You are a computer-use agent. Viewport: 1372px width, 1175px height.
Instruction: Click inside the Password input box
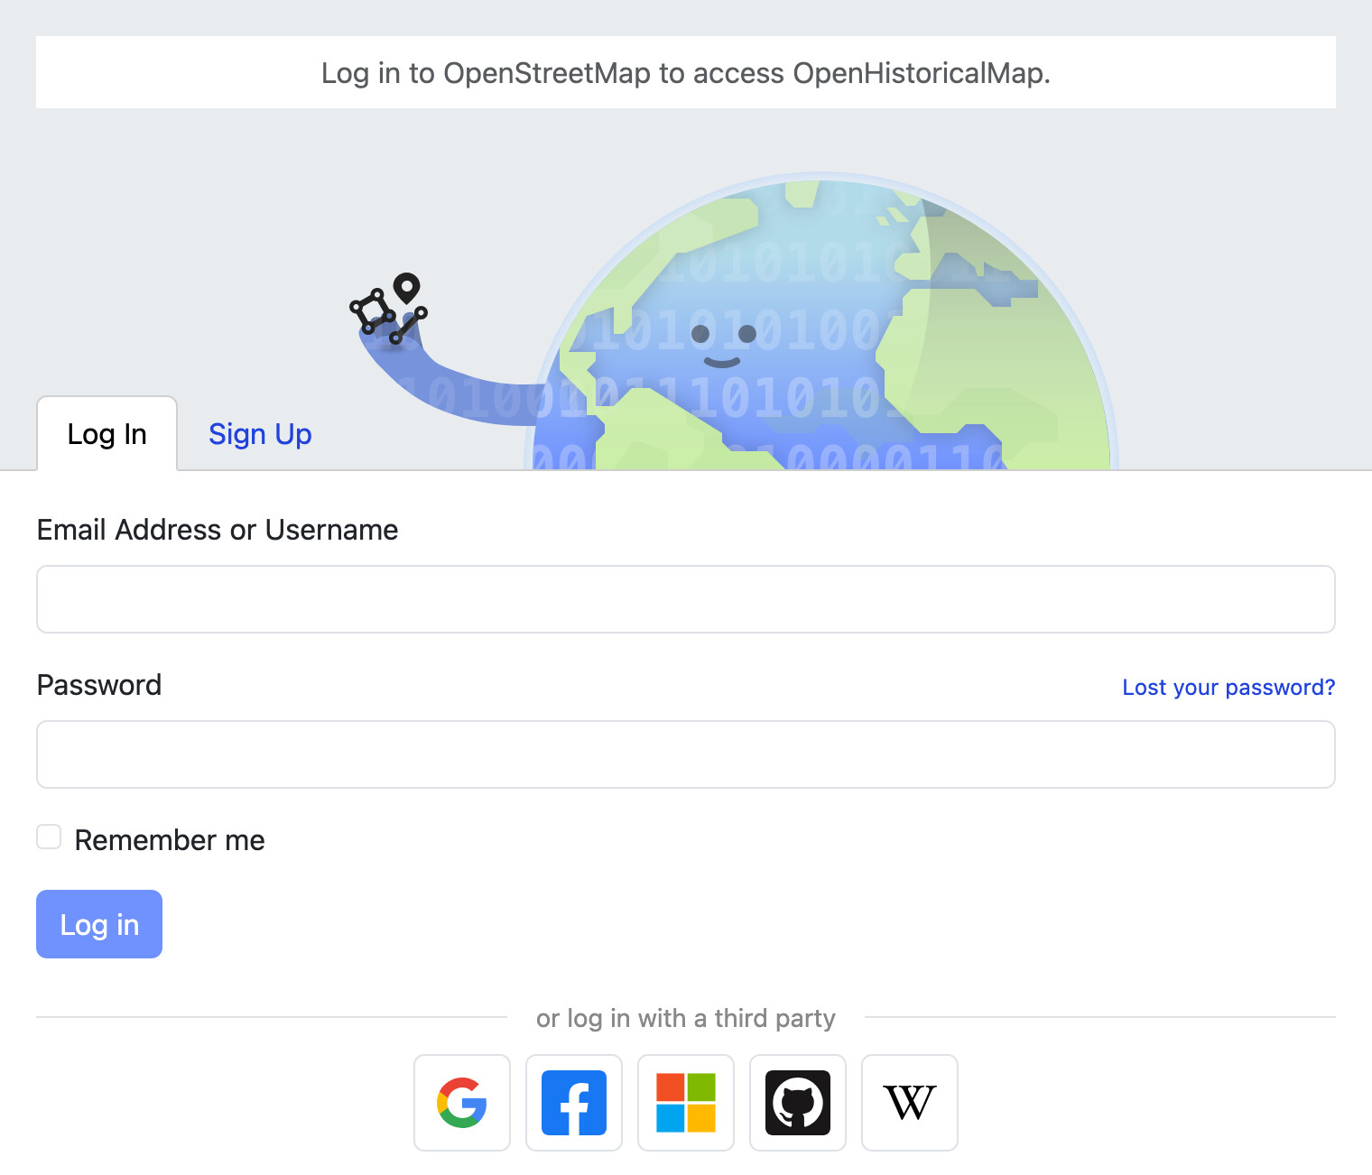(x=686, y=754)
